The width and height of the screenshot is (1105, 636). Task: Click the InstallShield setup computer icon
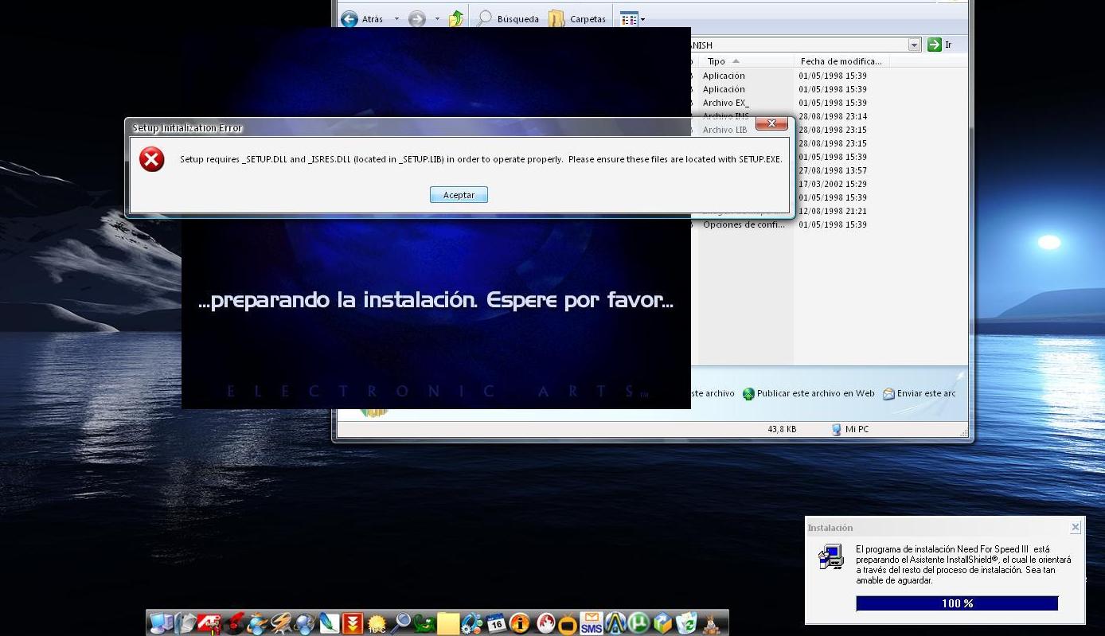830,556
